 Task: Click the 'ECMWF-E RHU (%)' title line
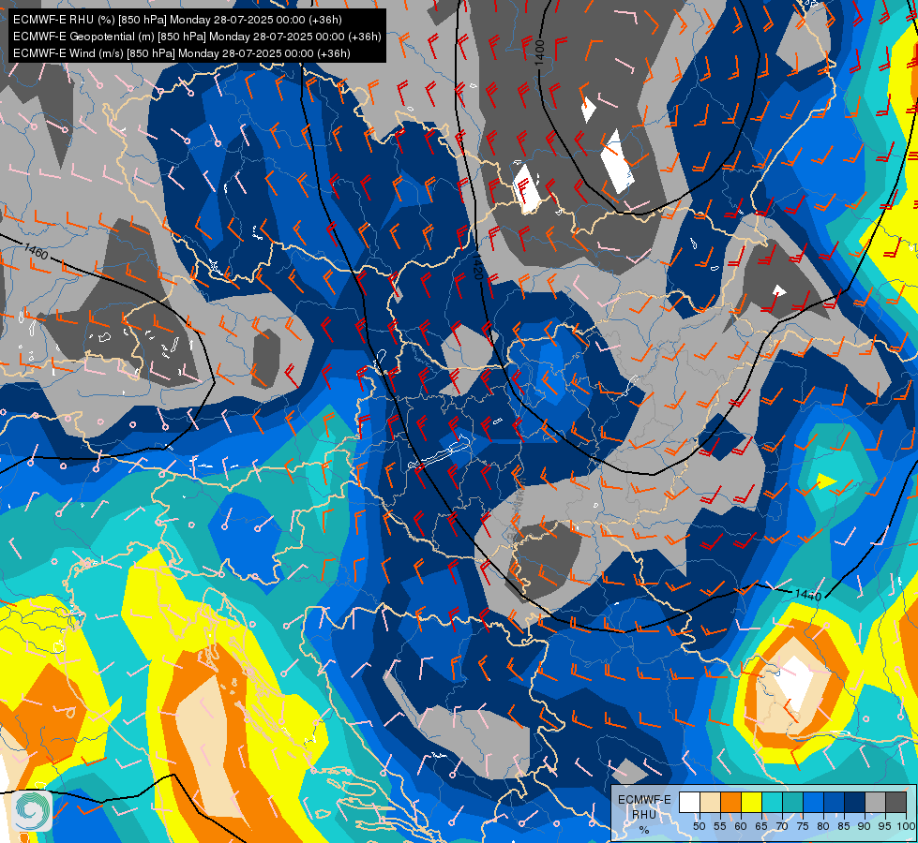pyautogui.click(x=177, y=20)
